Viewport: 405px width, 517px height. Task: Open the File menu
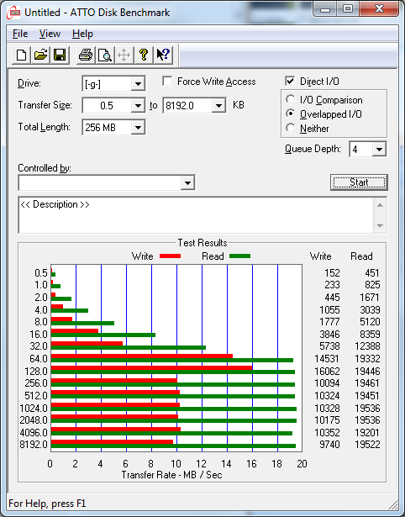[20, 34]
